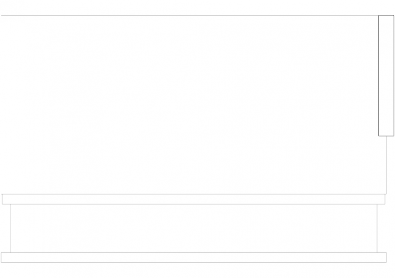This screenshot has height=278, width=395.
Task: Click open area between the two legs
Action: [193, 228]
